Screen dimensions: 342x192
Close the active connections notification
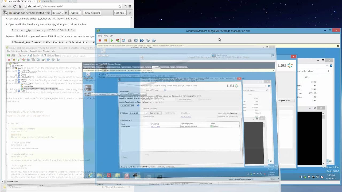coord(338,46)
